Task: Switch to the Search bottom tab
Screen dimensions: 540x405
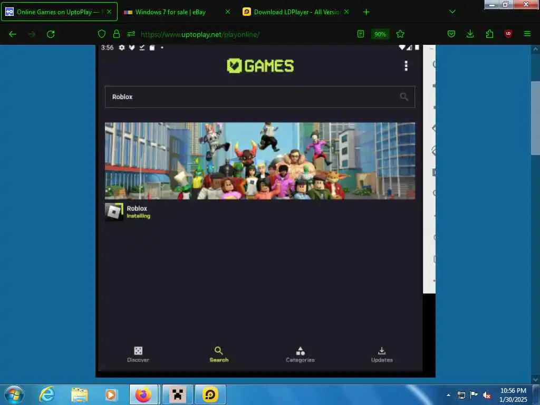Action: pyautogui.click(x=219, y=355)
